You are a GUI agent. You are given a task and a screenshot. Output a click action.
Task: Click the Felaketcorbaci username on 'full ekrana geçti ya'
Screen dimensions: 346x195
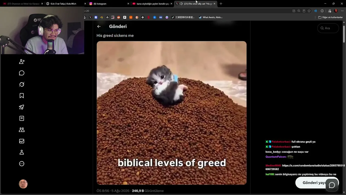[x=281, y=142]
